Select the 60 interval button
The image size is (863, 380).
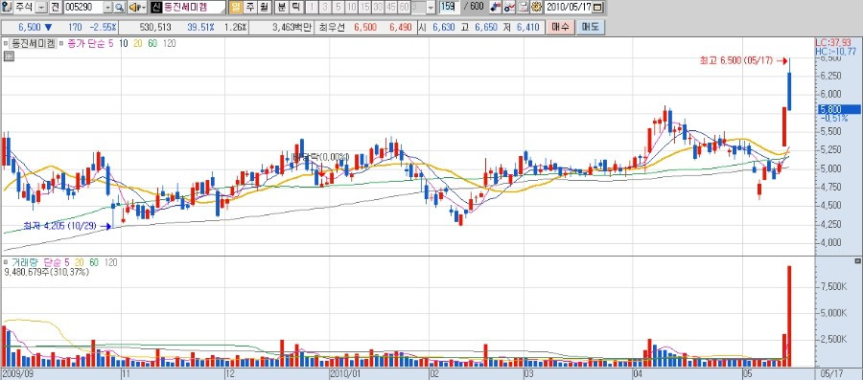tap(404, 8)
